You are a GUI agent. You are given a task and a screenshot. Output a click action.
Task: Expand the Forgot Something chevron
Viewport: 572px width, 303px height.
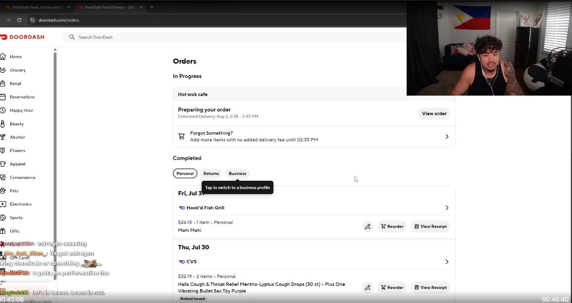coord(447,137)
